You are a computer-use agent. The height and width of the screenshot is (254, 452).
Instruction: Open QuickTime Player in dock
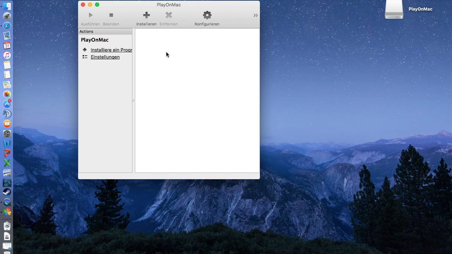tap(7, 202)
